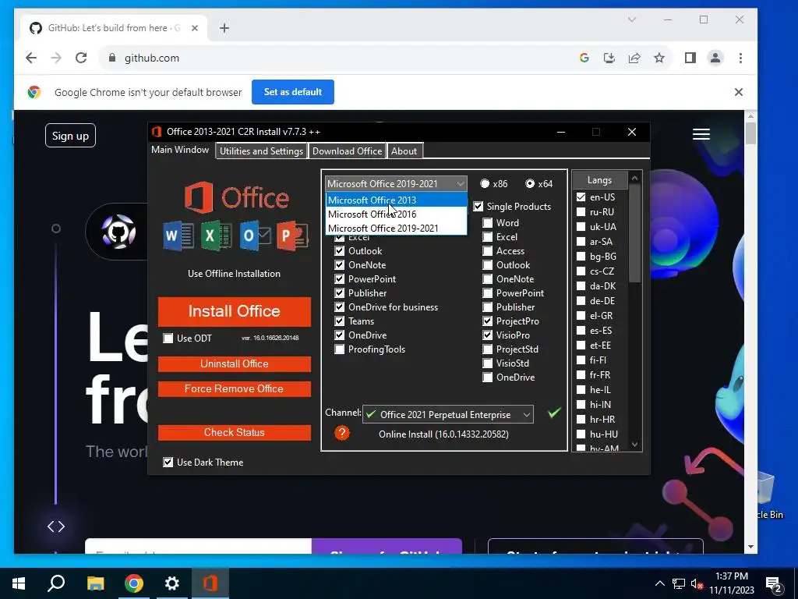Uncheck the en-US language checkbox
The image size is (798, 599).
click(x=581, y=197)
